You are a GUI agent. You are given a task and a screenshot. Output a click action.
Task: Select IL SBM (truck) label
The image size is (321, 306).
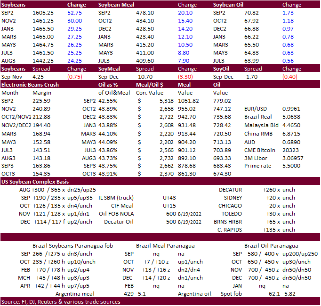(x=116, y=198)
